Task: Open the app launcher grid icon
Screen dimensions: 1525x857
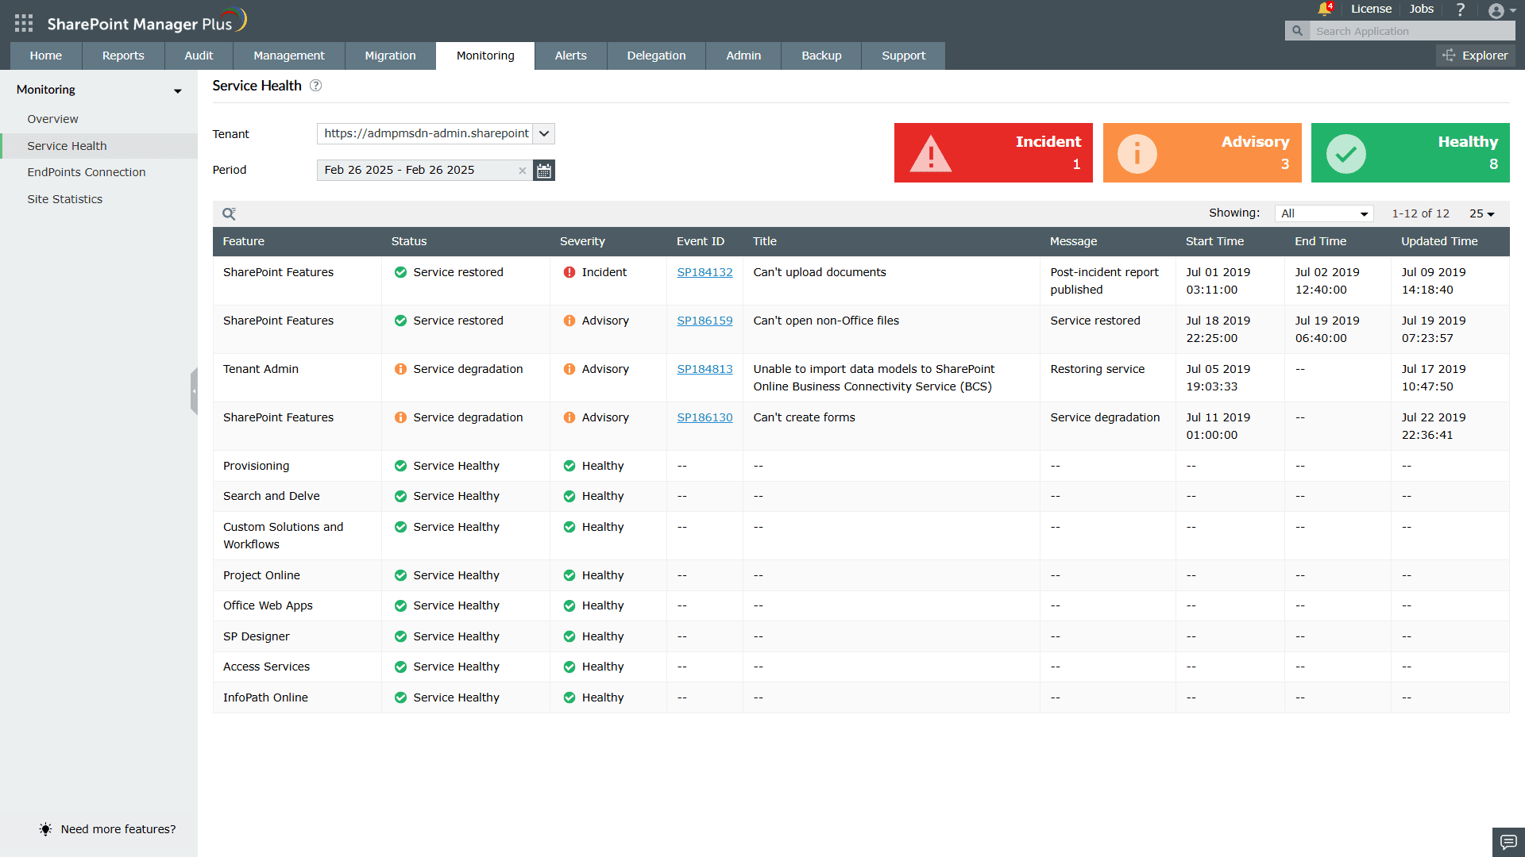Action: coord(24,23)
